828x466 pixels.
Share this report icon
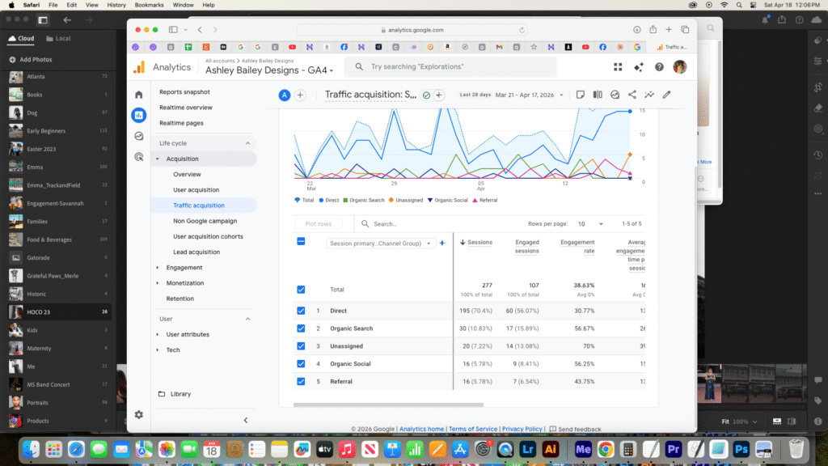point(632,95)
